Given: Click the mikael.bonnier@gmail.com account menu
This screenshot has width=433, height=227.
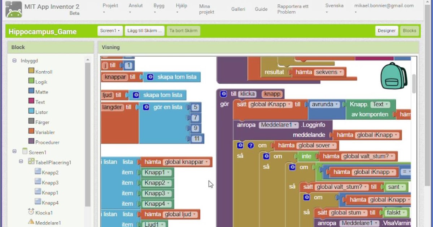Looking at the screenshot, I should pos(384,6).
